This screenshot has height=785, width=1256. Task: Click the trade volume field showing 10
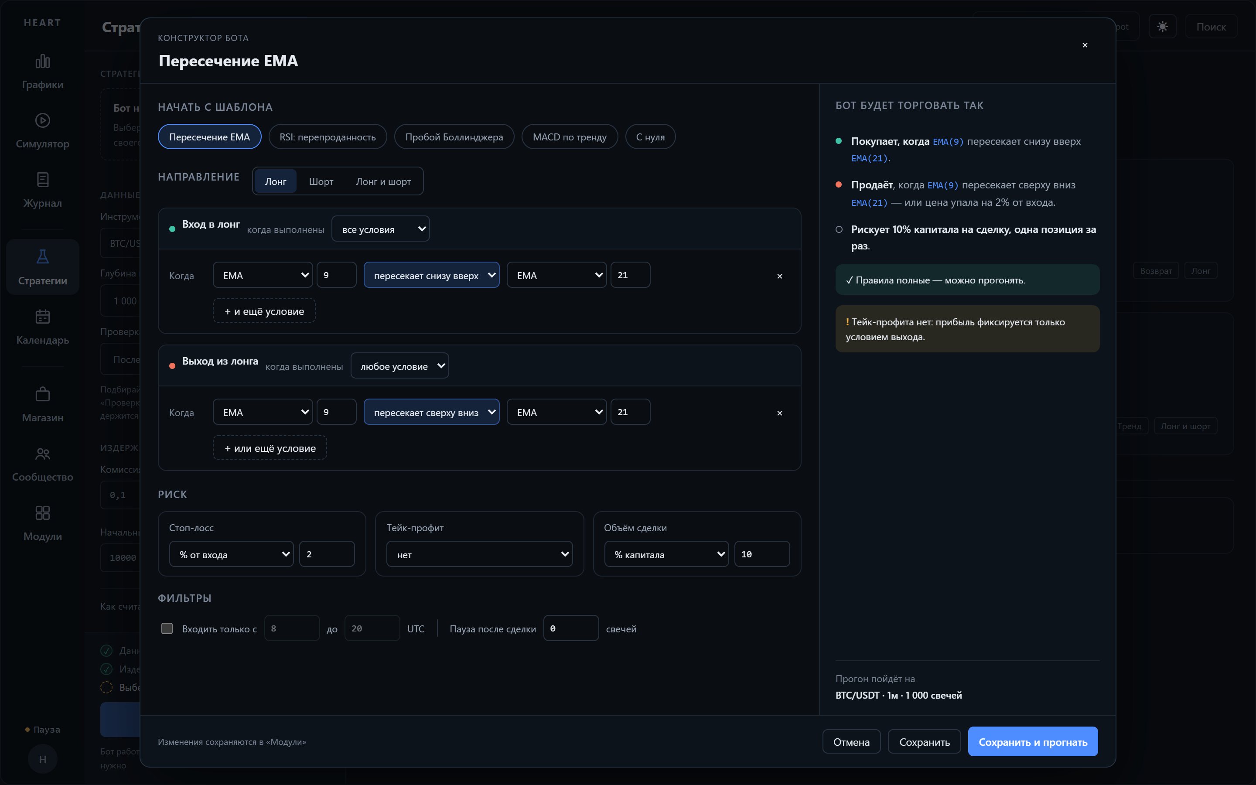pyautogui.click(x=762, y=554)
